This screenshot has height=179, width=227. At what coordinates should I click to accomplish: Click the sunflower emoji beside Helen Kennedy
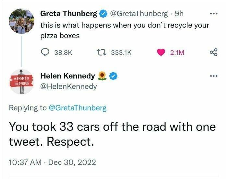click(102, 76)
